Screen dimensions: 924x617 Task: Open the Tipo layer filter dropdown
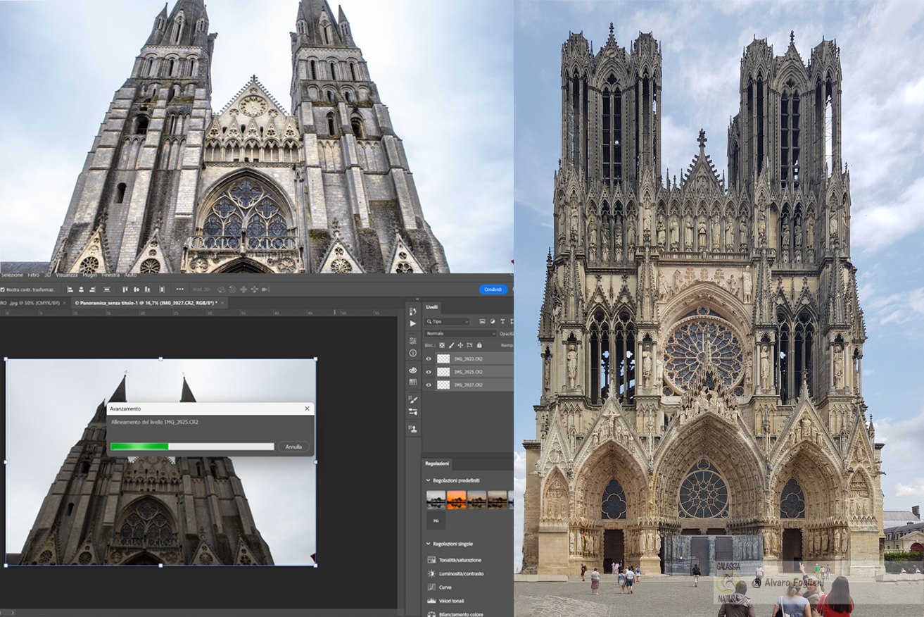tap(447, 321)
